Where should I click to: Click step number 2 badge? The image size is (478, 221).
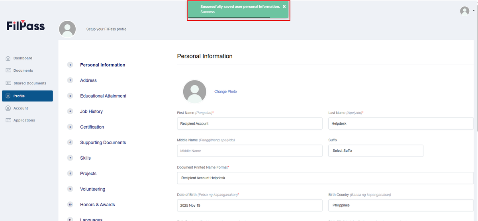[x=71, y=80]
